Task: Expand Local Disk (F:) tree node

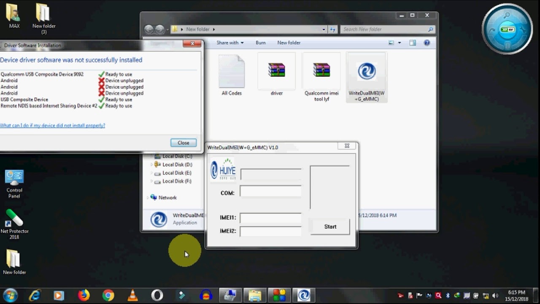Action: [152, 181]
